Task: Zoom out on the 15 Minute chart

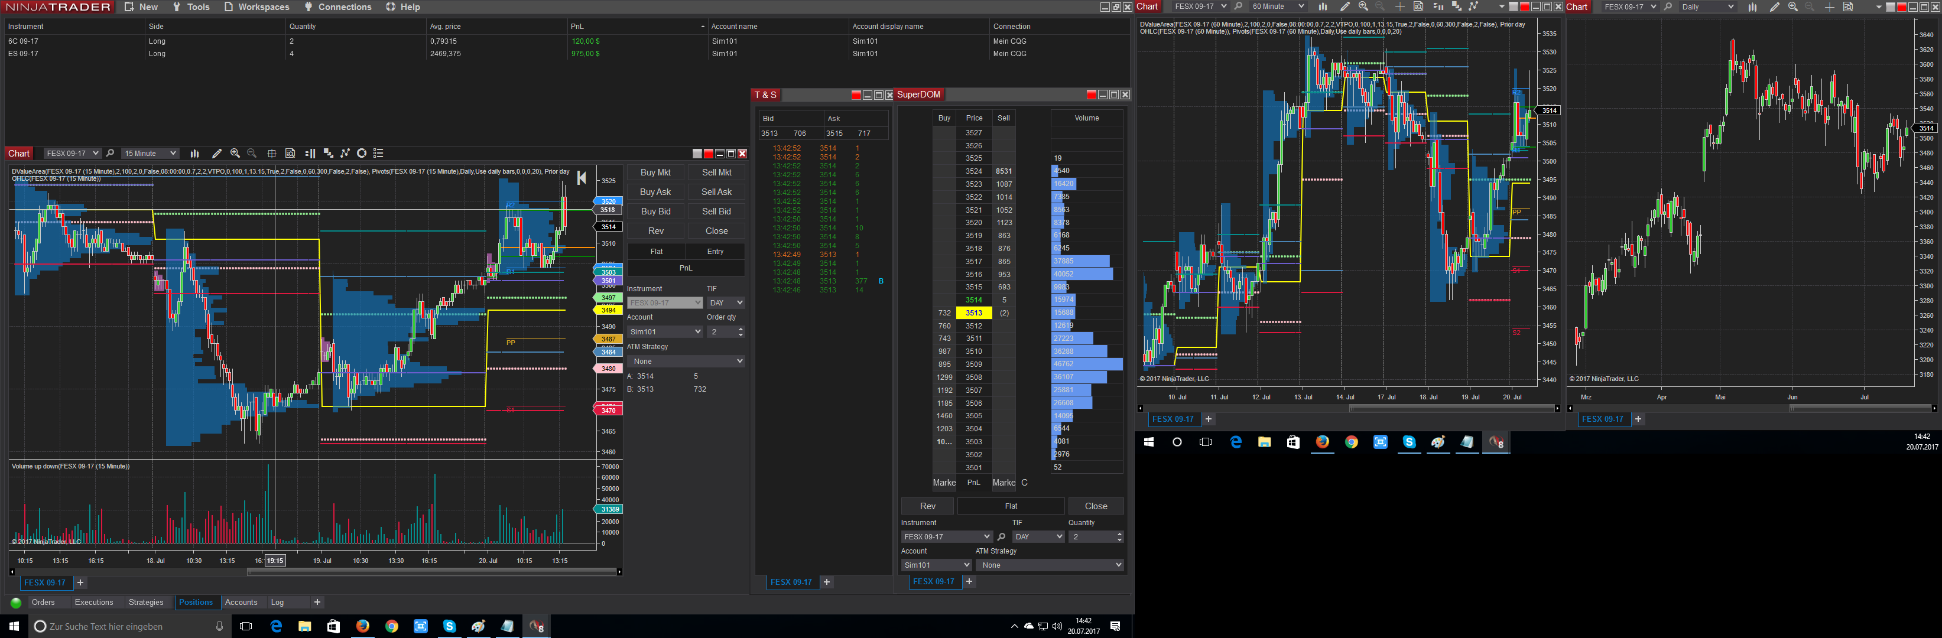Action: pos(252,154)
